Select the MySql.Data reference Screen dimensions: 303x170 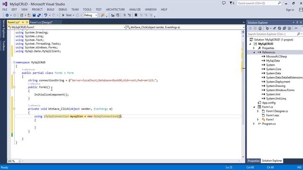pos(273,61)
